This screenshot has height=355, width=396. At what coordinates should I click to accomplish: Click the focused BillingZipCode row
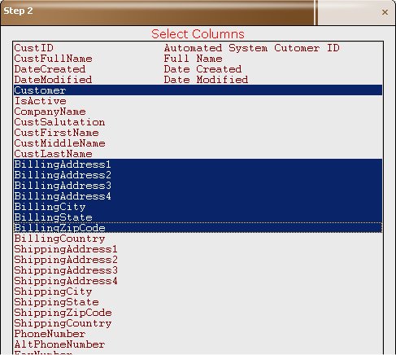coord(198,228)
